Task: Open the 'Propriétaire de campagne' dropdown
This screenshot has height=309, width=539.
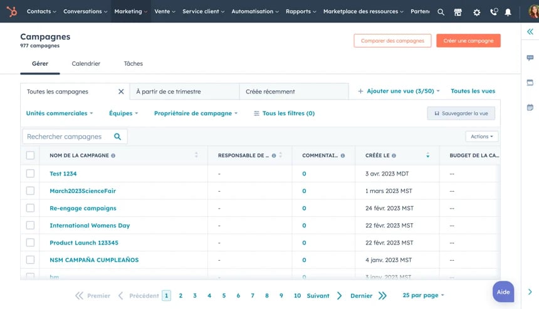Action: tap(196, 113)
